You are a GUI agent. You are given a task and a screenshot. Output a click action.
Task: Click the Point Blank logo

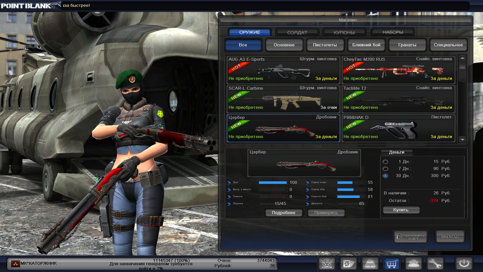pyautogui.click(x=31, y=6)
